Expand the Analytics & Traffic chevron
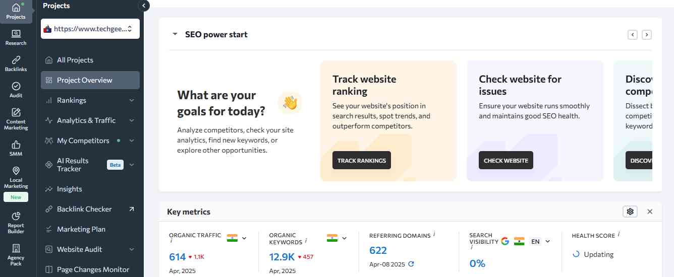This screenshot has width=674, height=277. [132, 120]
